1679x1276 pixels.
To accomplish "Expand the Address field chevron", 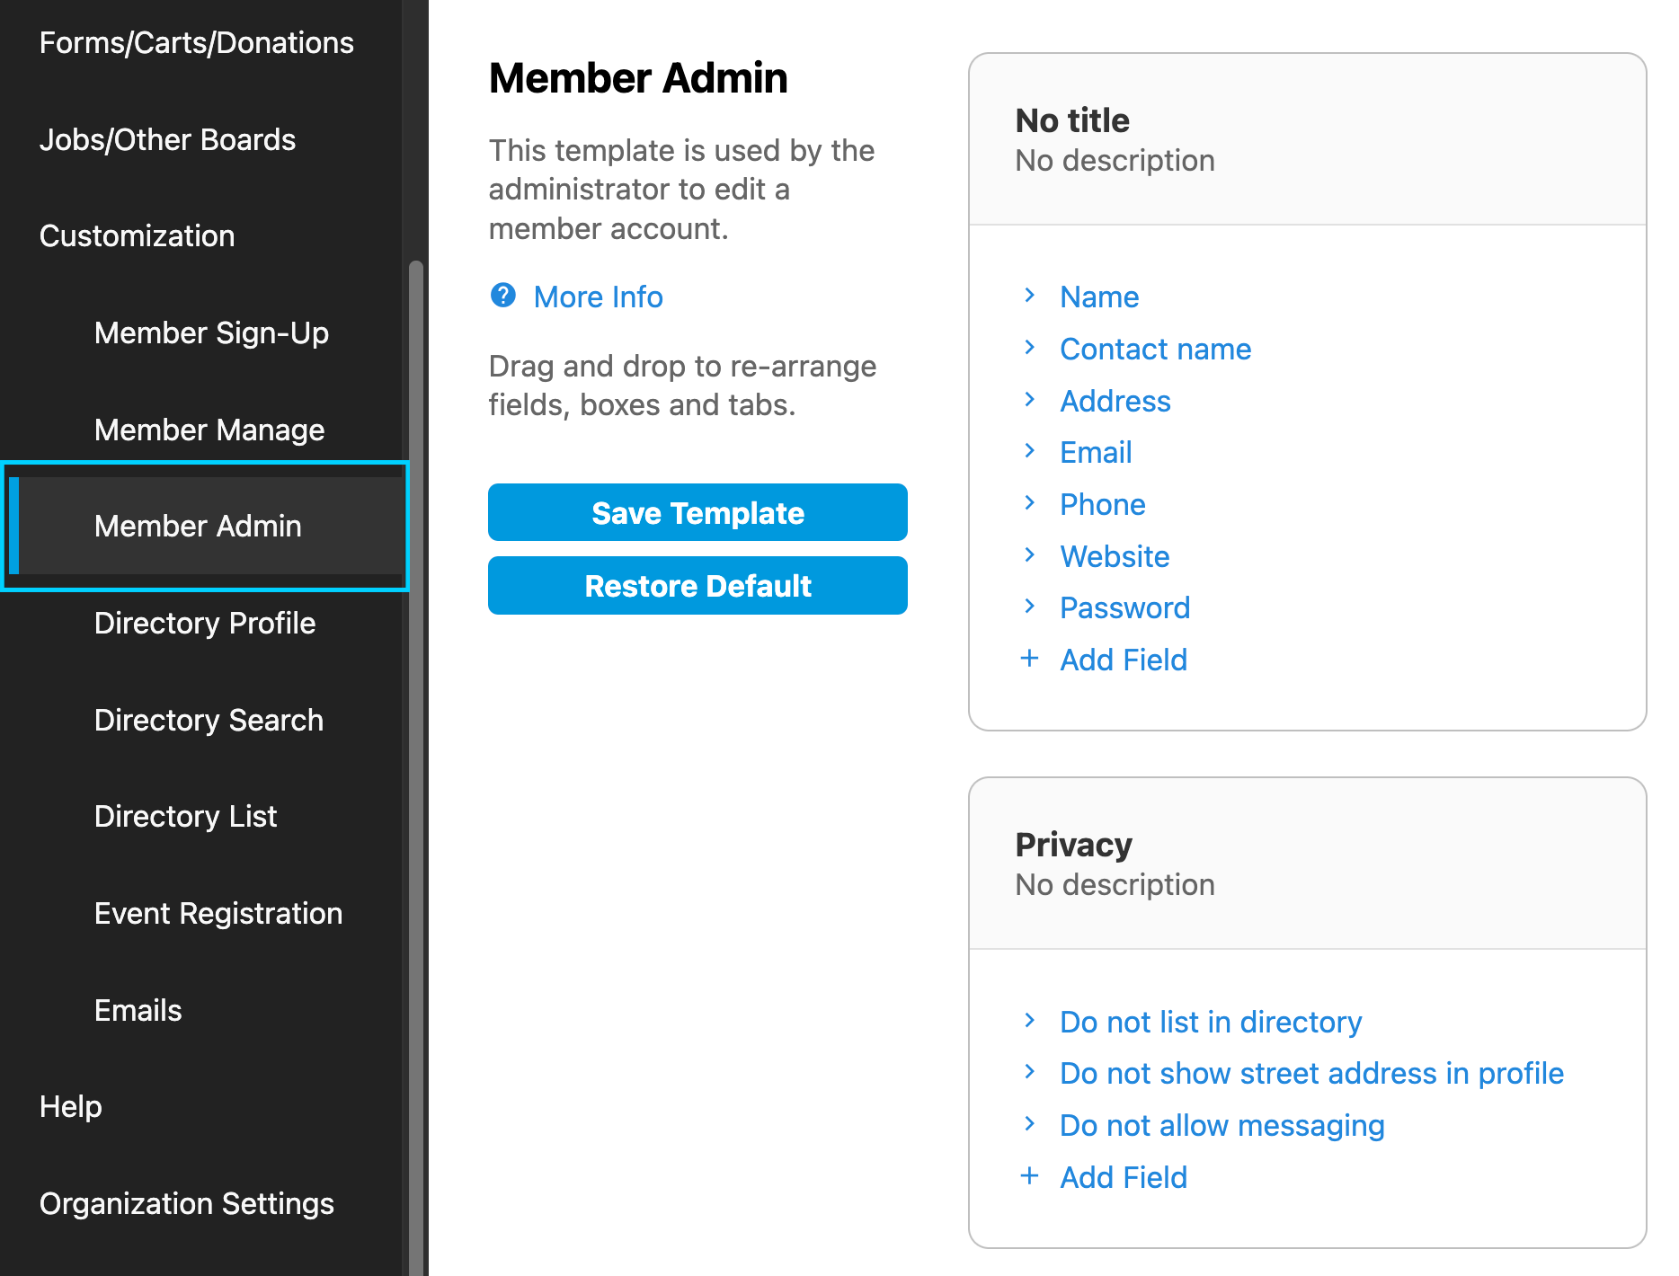I will [x=1030, y=400].
